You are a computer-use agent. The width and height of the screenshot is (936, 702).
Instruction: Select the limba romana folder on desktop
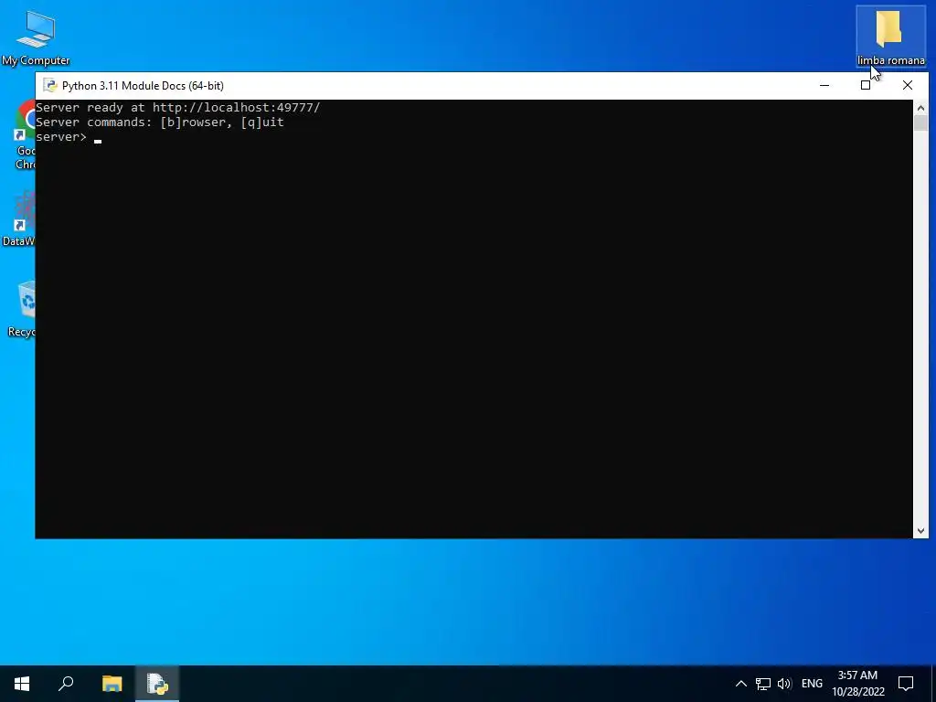(x=890, y=37)
